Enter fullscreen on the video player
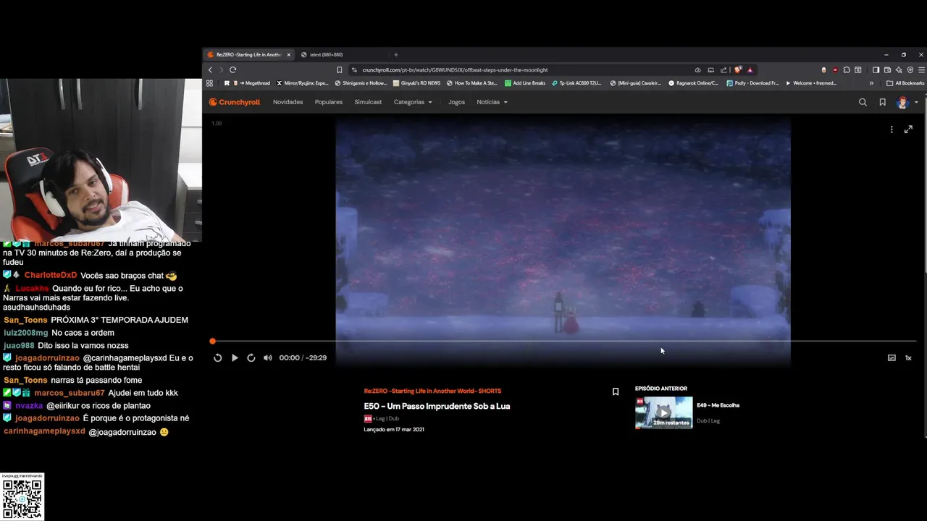This screenshot has width=927, height=521. pyautogui.click(x=908, y=129)
